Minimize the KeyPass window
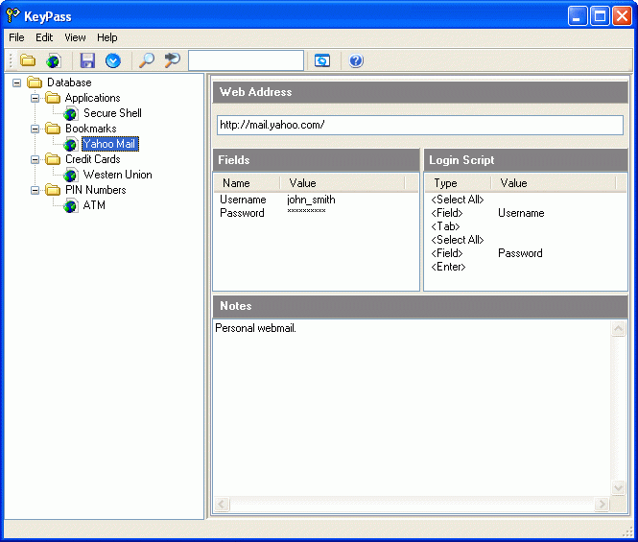 click(x=578, y=16)
